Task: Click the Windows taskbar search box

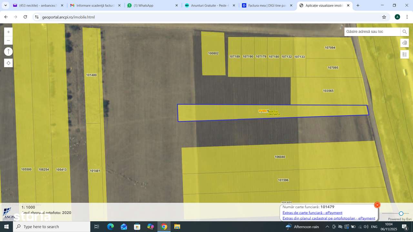Action: pos(52,227)
